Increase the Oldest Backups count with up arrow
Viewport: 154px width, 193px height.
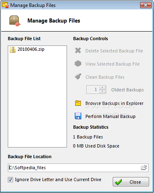tap(102, 88)
